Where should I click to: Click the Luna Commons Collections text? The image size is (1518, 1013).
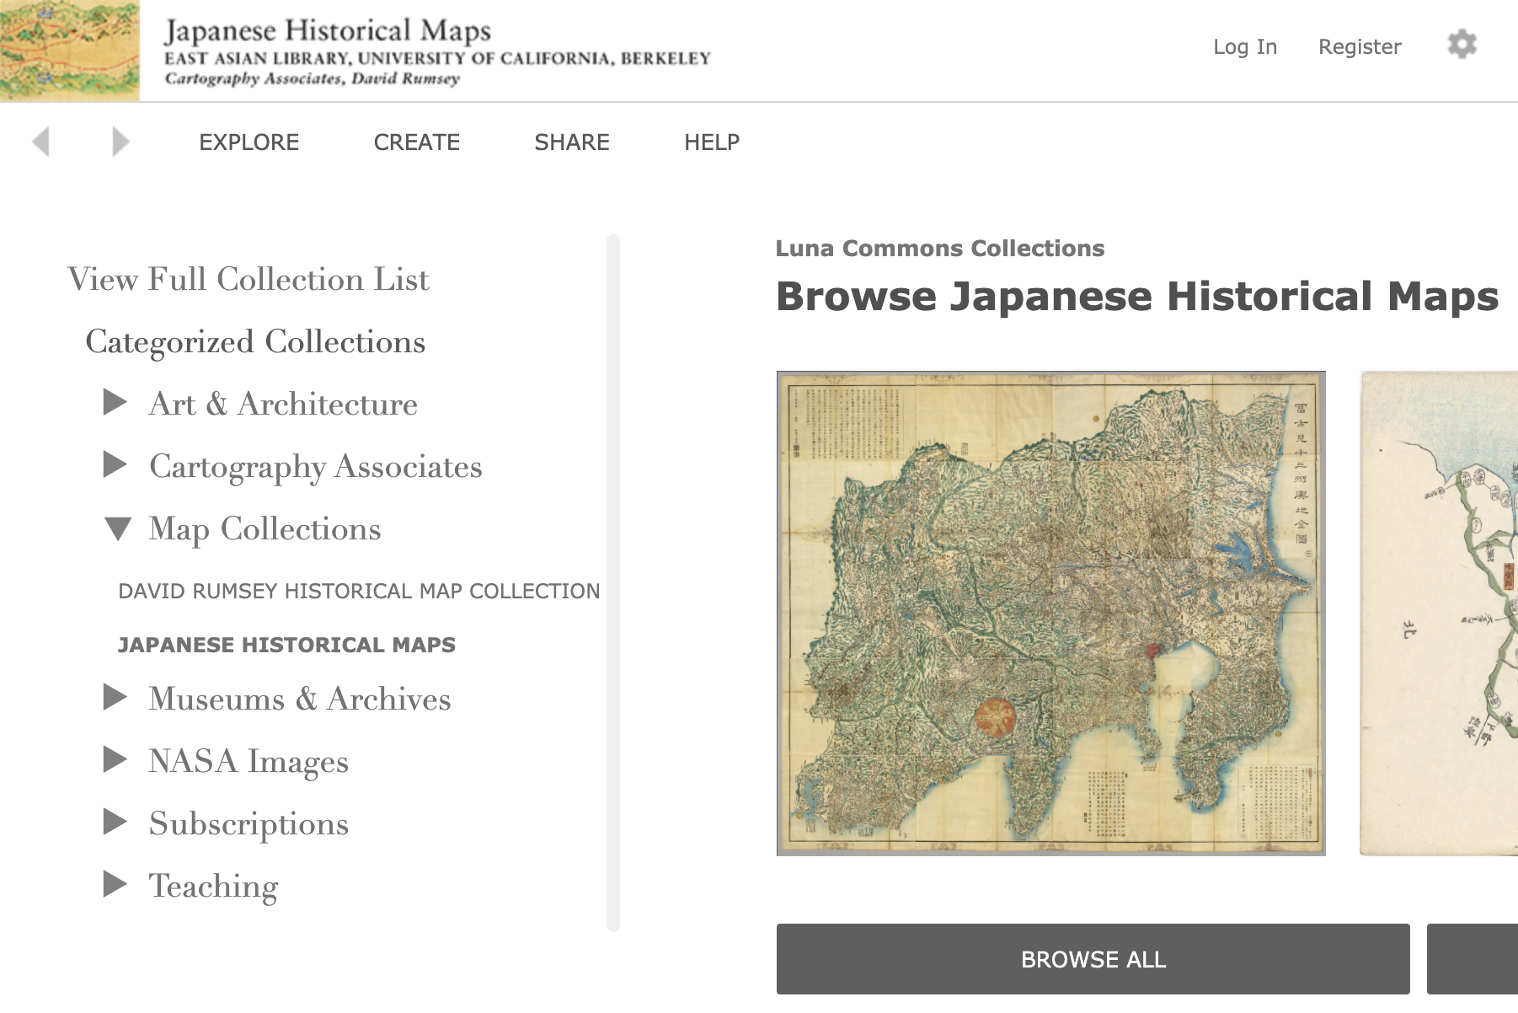(x=939, y=249)
